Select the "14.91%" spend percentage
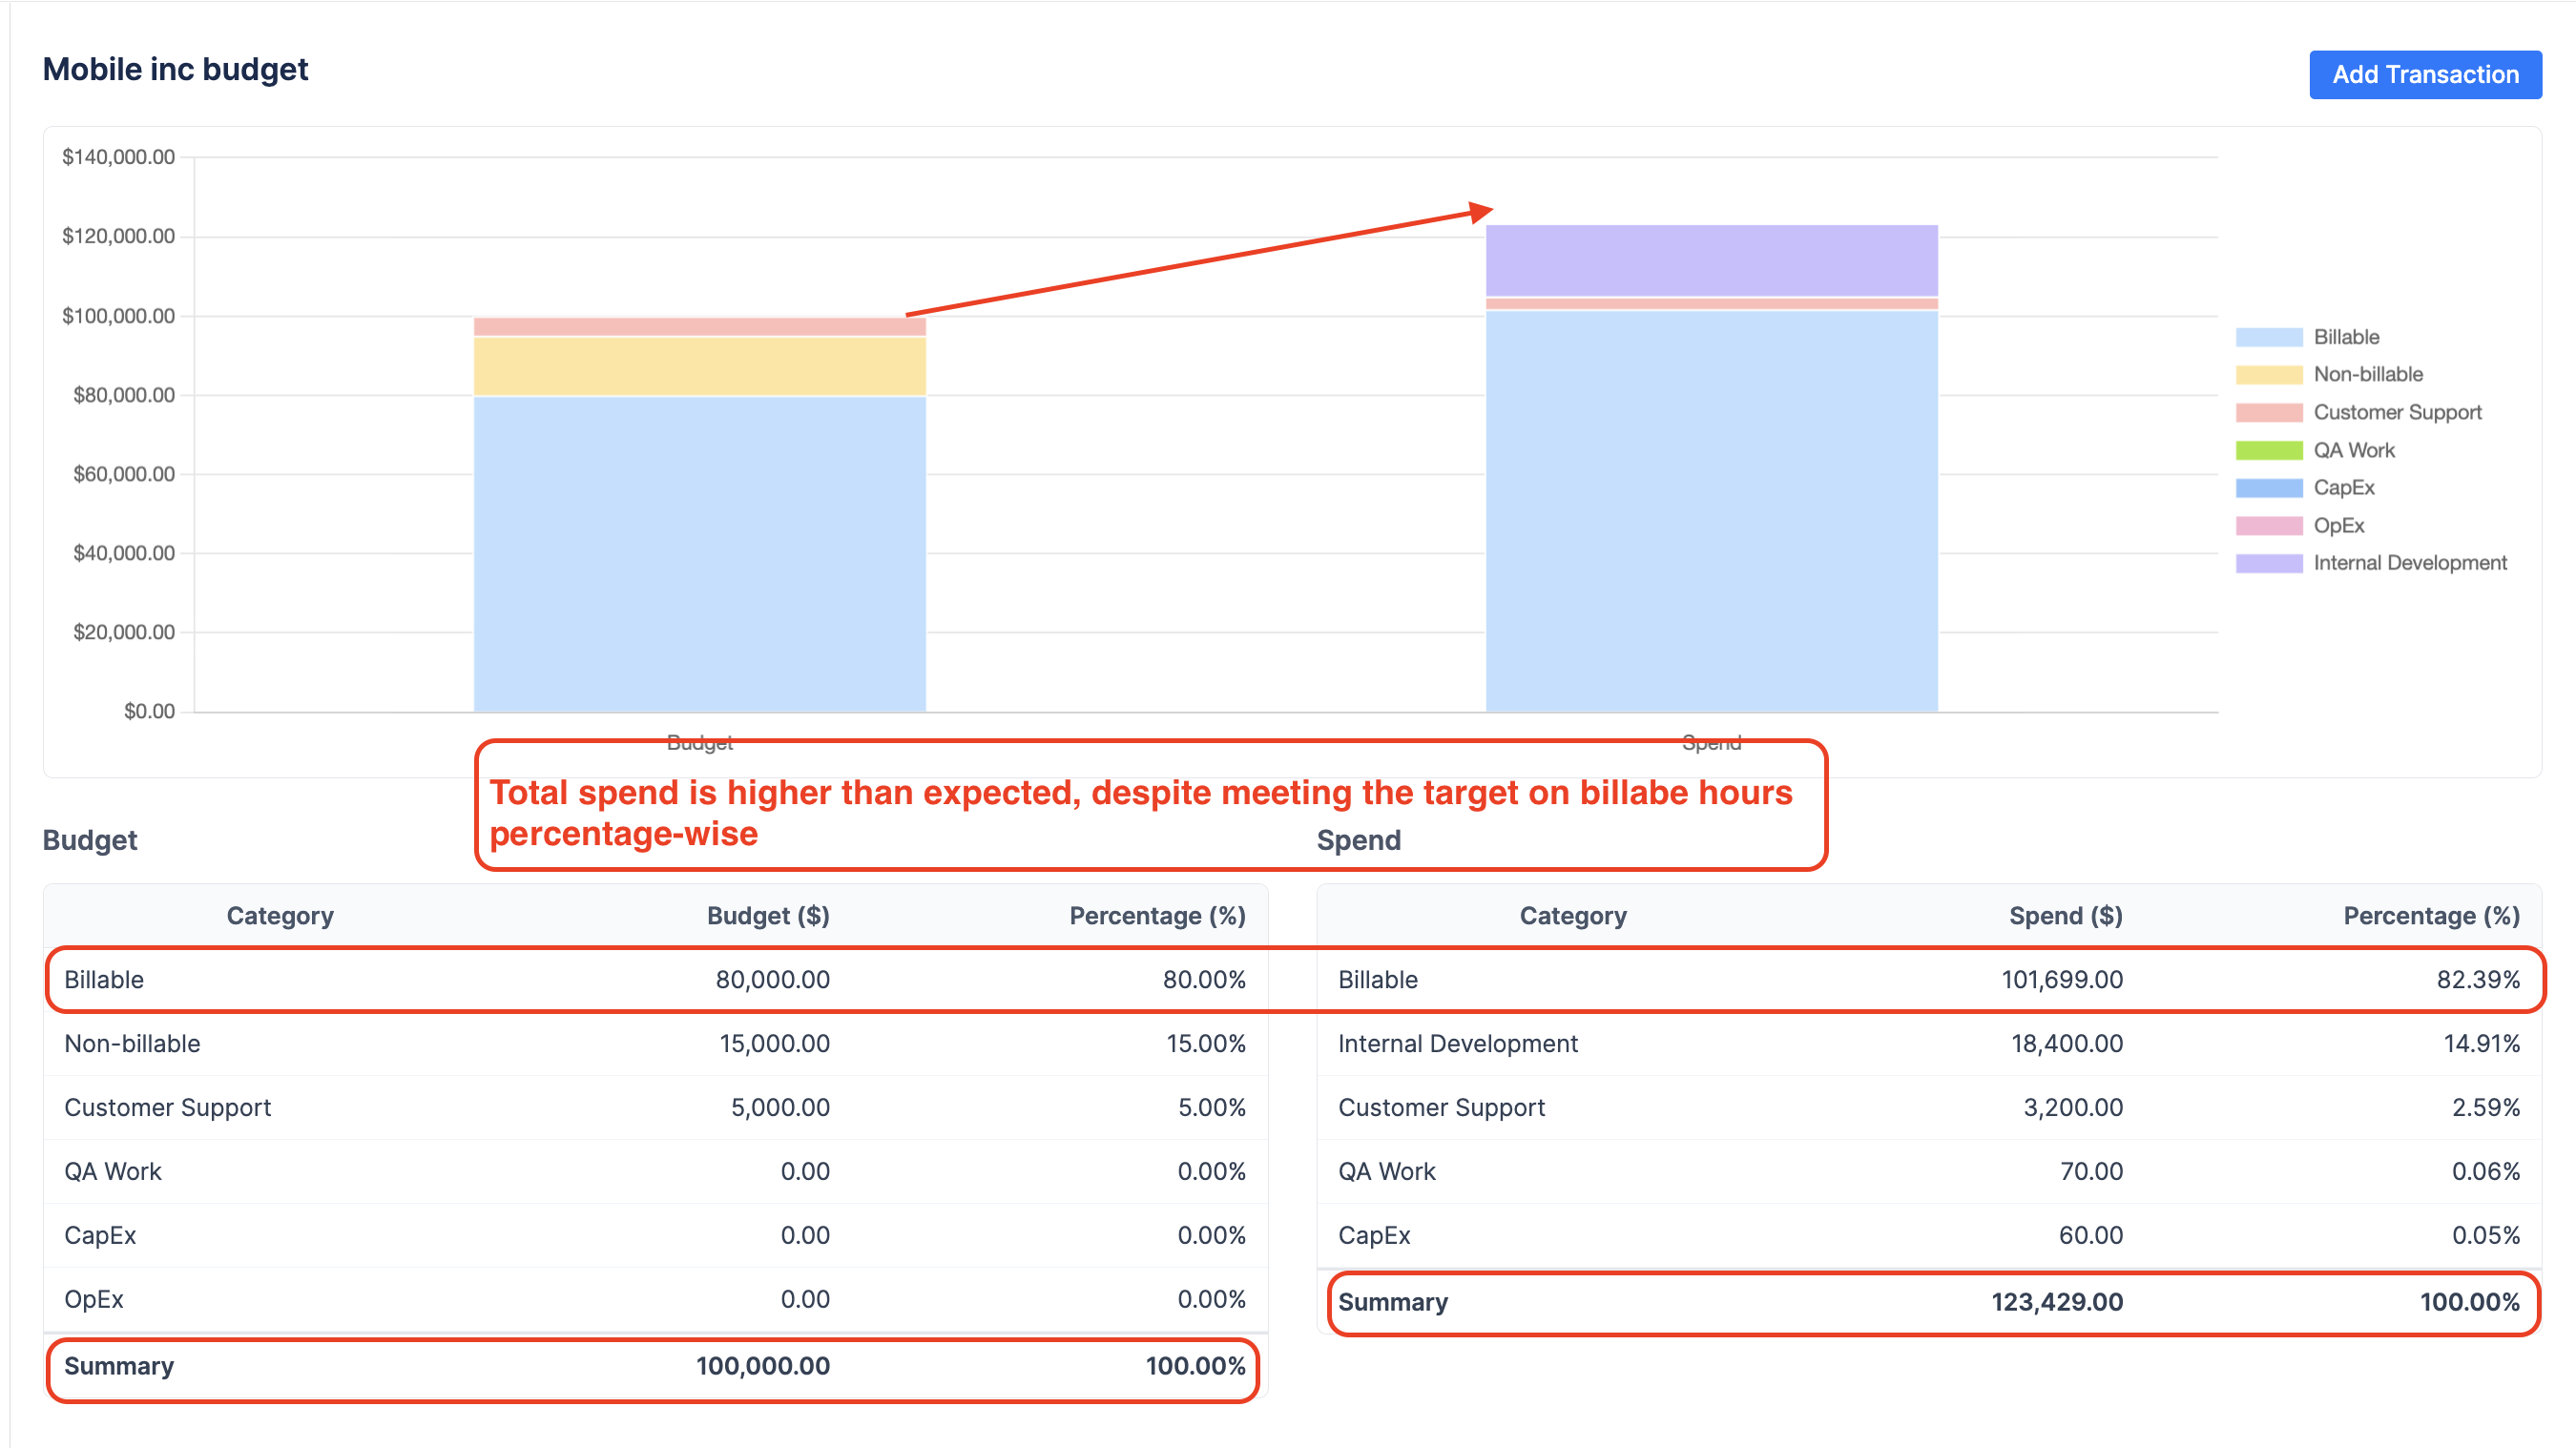 [2481, 1044]
